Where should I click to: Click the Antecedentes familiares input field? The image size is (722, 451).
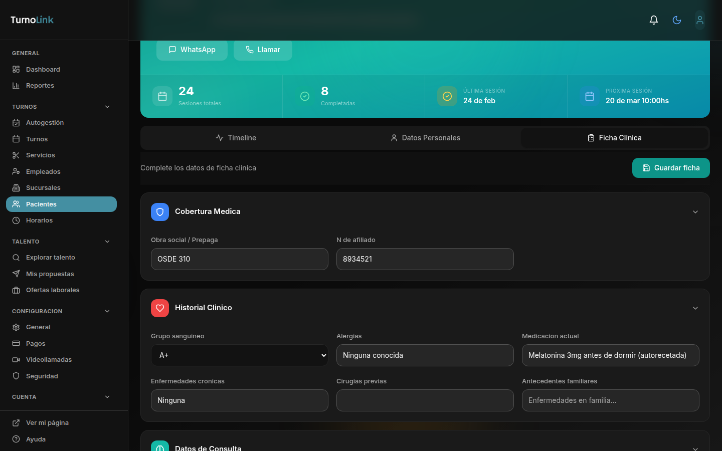point(610,400)
